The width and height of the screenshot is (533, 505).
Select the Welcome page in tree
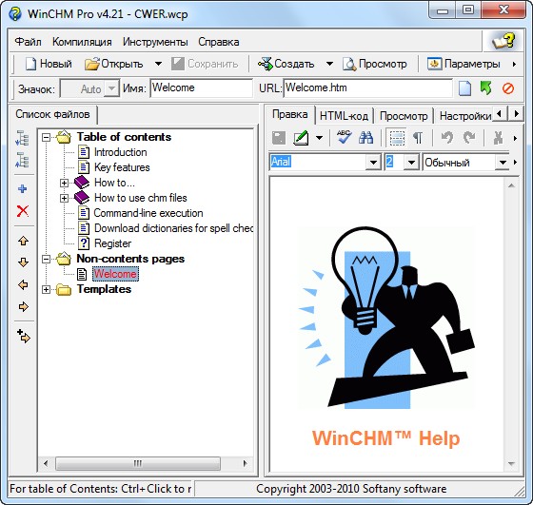coord(115,274)
